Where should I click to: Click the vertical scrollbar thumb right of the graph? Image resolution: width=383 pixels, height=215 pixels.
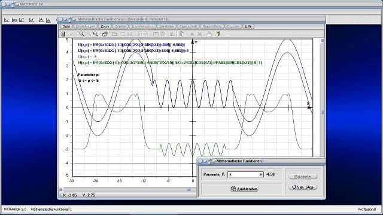[323, 112]
